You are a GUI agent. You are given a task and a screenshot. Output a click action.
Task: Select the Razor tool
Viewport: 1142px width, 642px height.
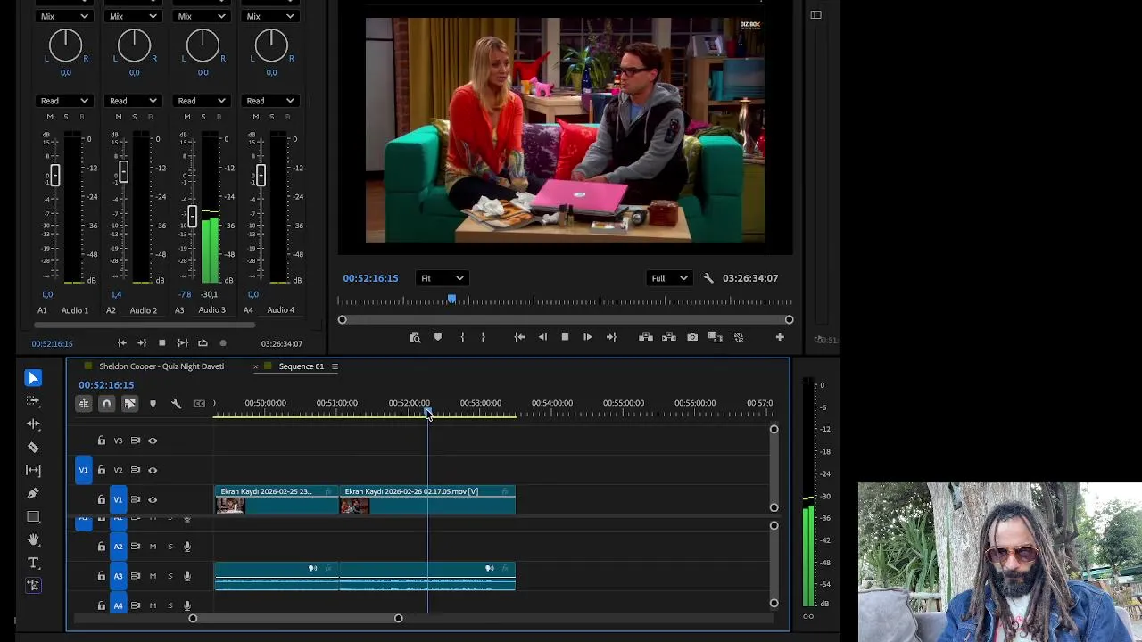33,447
